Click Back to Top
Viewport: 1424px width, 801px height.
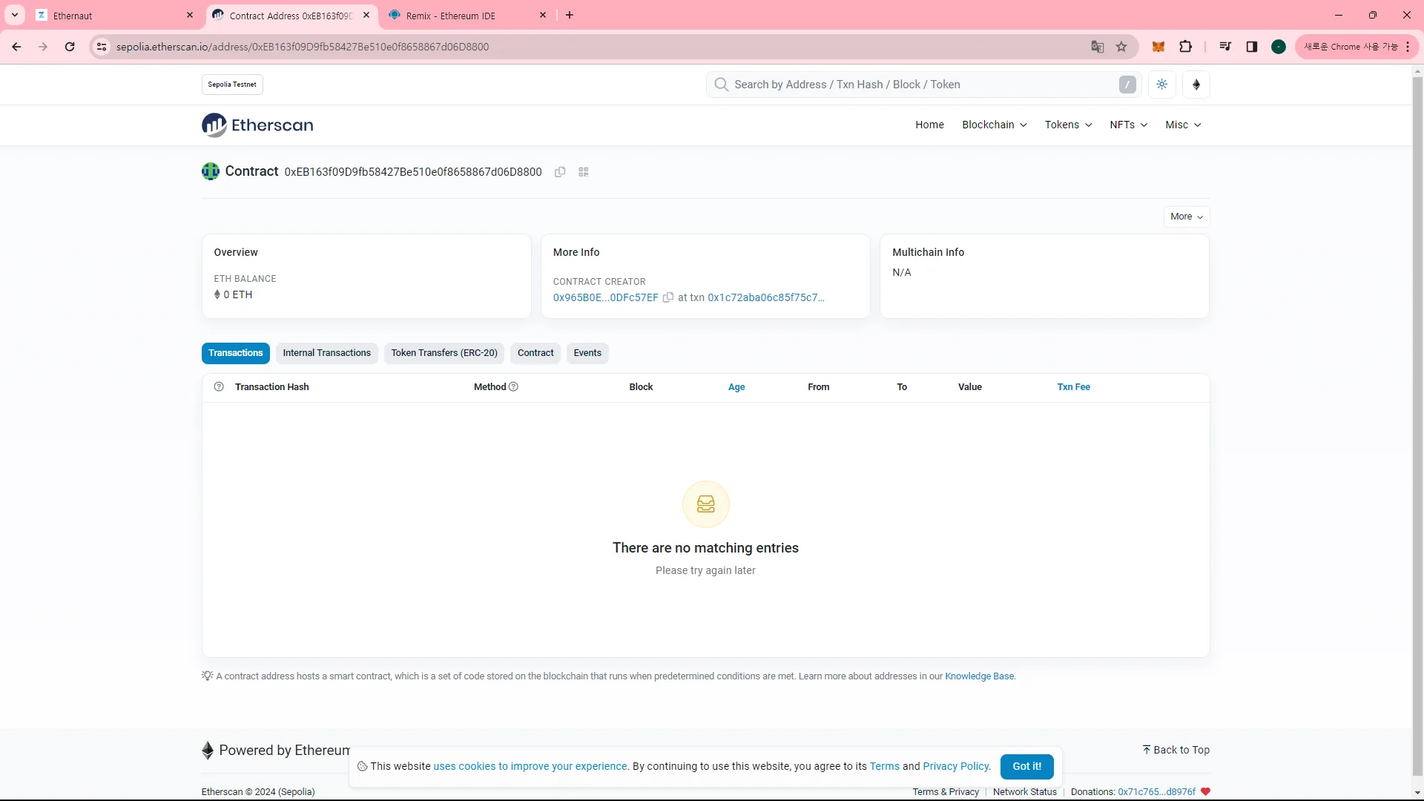coord(1176,750)
